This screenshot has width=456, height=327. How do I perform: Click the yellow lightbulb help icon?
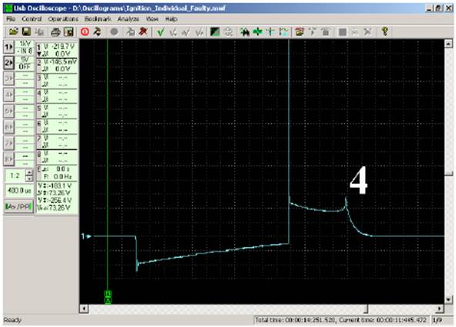(x=385, y=32)
